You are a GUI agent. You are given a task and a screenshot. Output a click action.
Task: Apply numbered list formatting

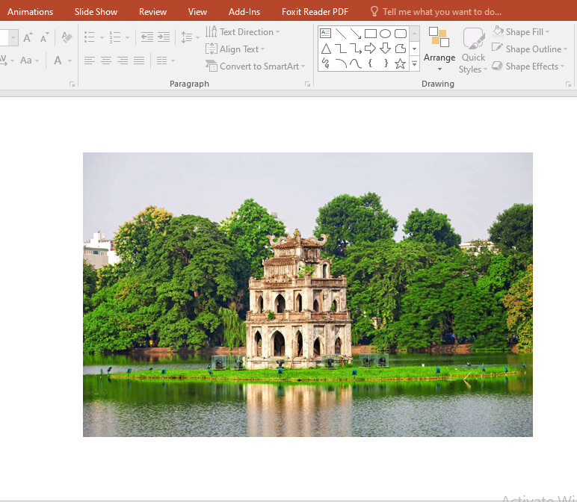coord(115,37)
